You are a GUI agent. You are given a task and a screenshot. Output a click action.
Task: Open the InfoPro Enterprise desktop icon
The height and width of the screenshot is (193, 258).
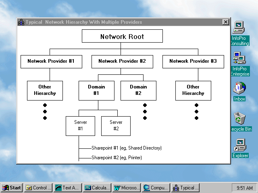(239, 59)
